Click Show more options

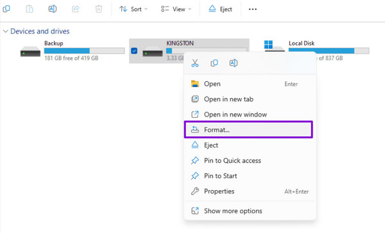click(x=250, y=211)
